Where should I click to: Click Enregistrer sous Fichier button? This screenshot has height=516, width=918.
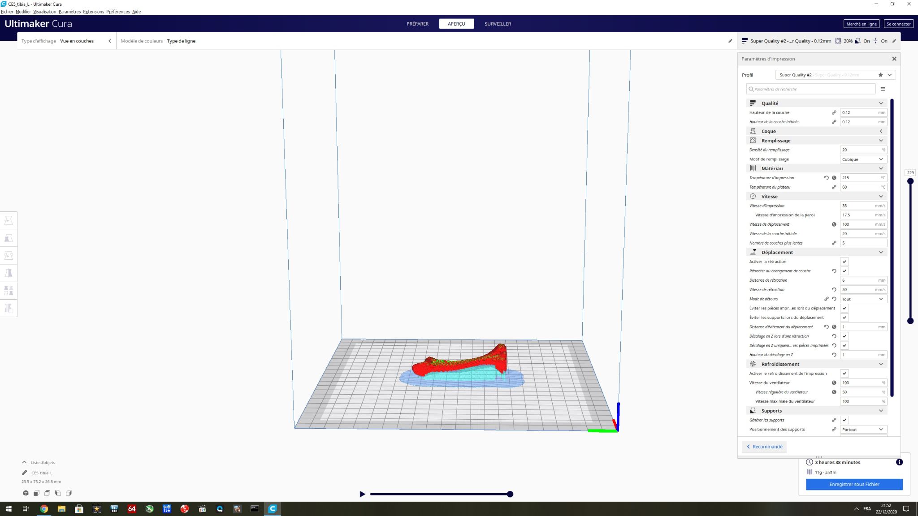click(x=854, y=484)
